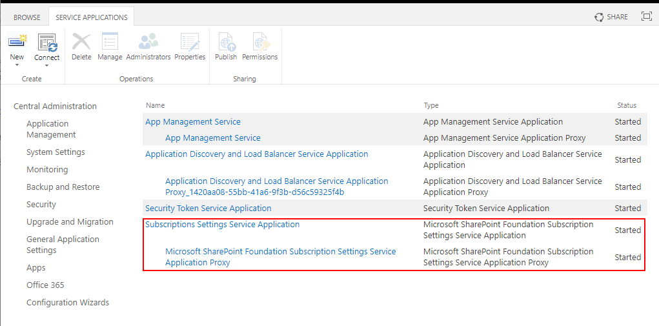This screenshot has width=659, height=326.
Task: Go to Central Administration in sidebar
Action: pos(55,107)
